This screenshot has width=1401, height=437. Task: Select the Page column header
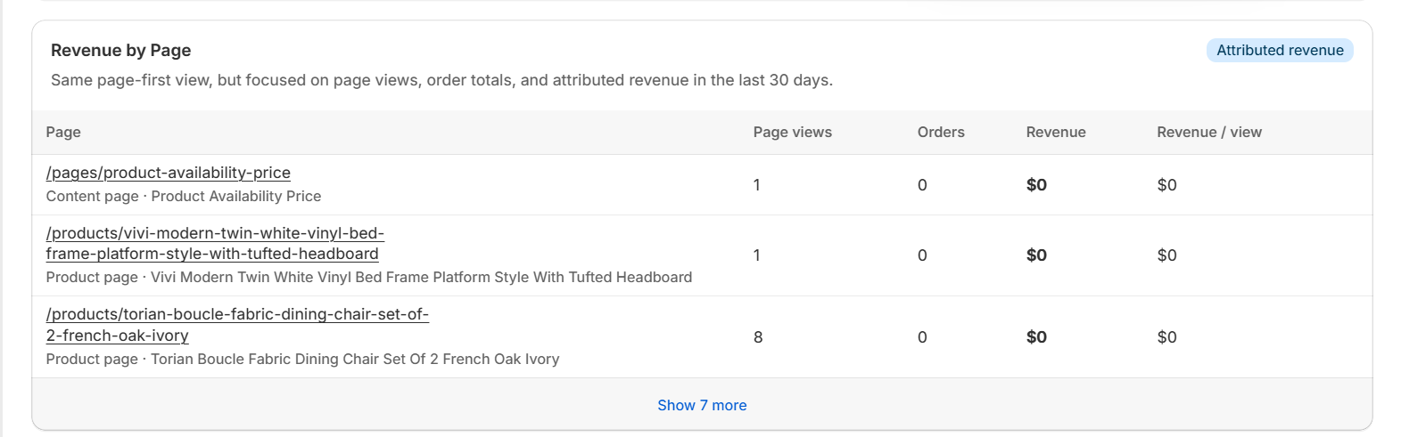pyautogui.click(x=63, y=132)
